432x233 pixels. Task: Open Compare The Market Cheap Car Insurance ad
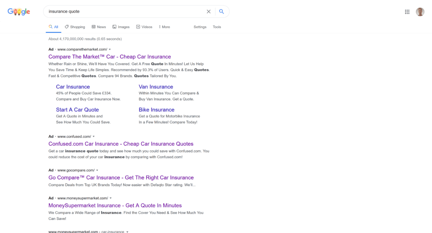110,57
